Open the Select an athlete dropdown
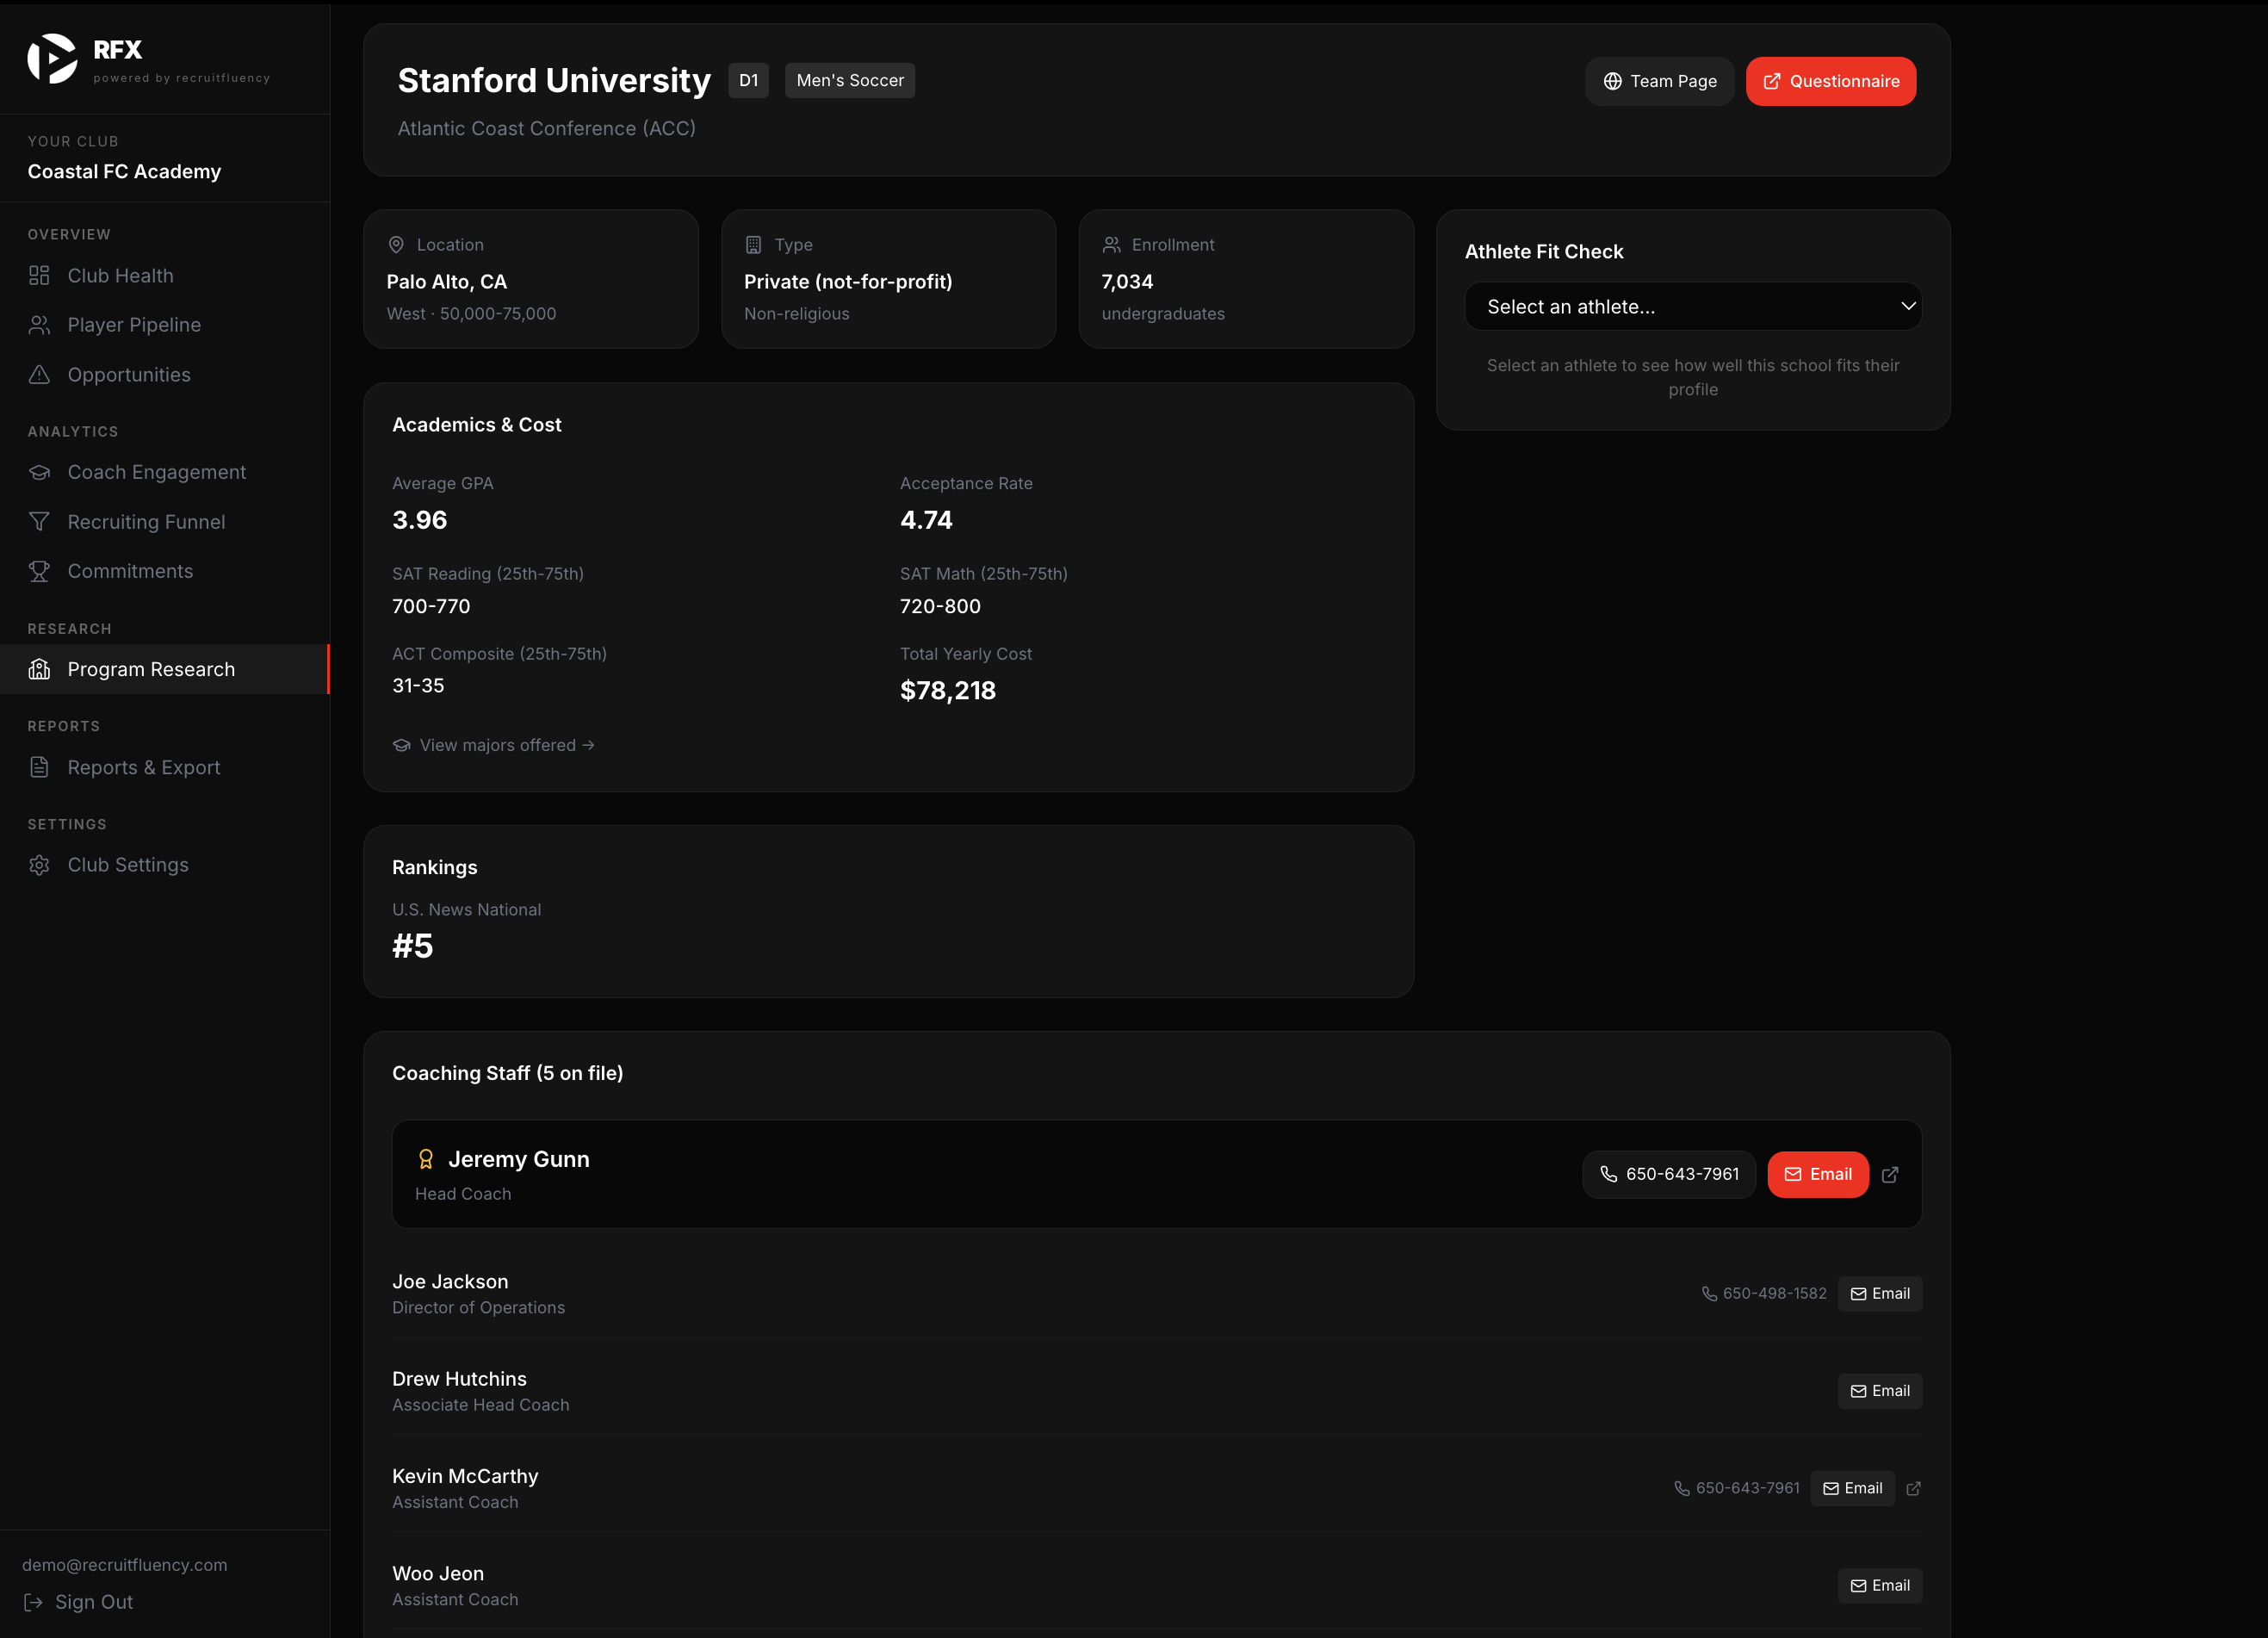Viewport: 2268px width, 1638px height. (1692, 307)
